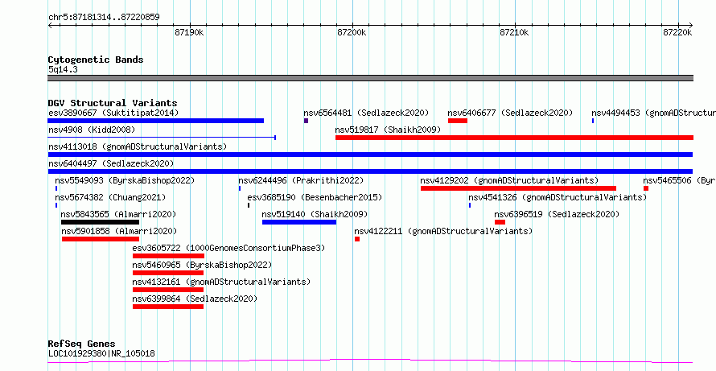This screenshot has height=371, width=716.
Task: Select the Cytogenetic Bands track title
Action: pos(96,60)
